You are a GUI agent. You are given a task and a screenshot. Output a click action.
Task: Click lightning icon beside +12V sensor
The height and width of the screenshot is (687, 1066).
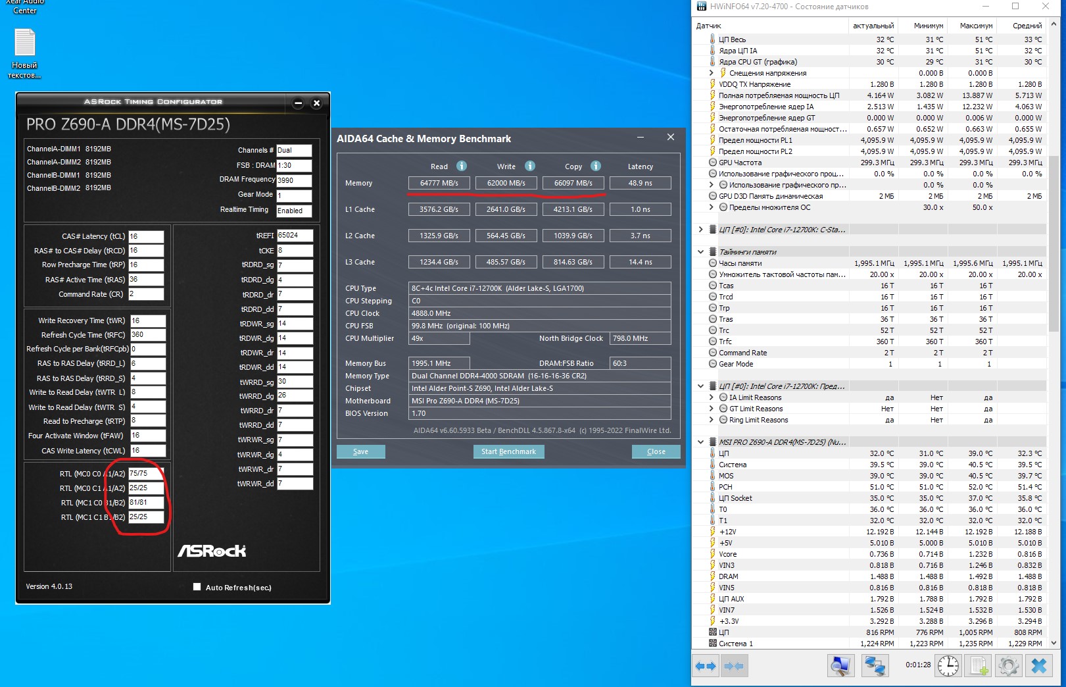pyautogui.click(x=712, y=532)
